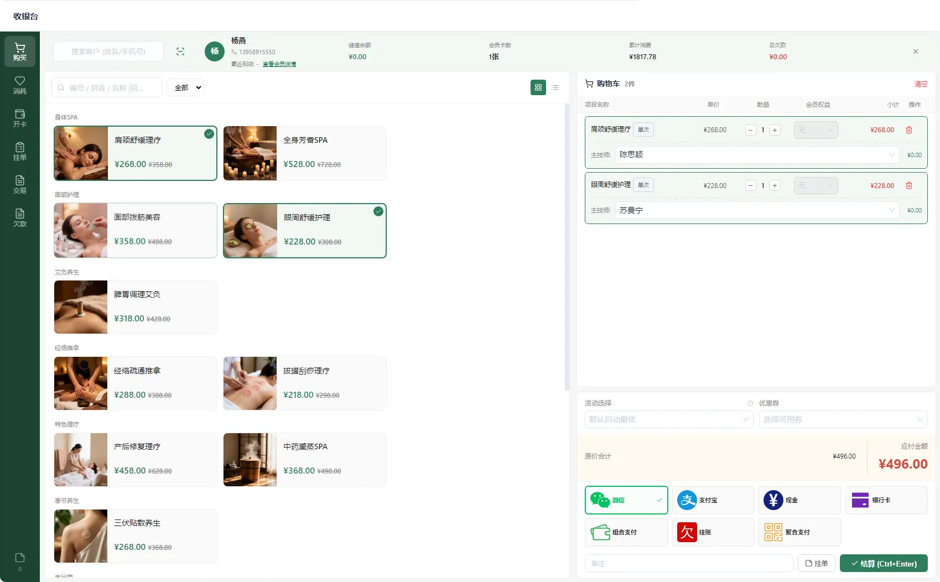
Task: Click the scan code icon beside customer search
Action: pyautogui.click(x=180, y=51)
